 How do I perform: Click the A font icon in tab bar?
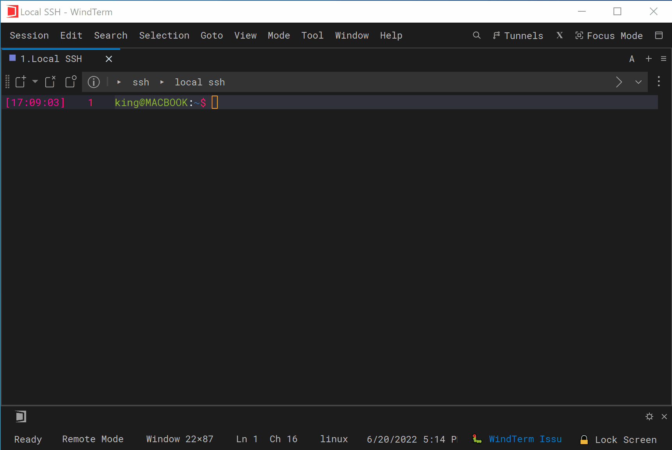pos(632,59)
